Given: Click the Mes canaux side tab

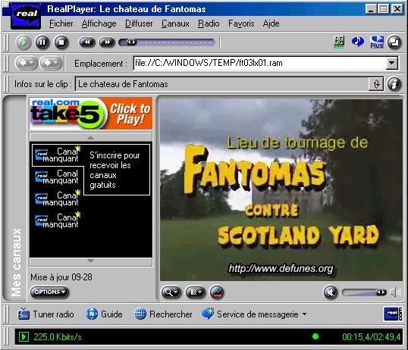Looking at the screenshot, I should click(x=16, y=262).
